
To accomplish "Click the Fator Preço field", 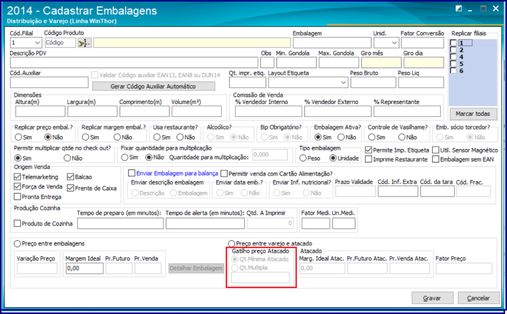I will 464,268.
